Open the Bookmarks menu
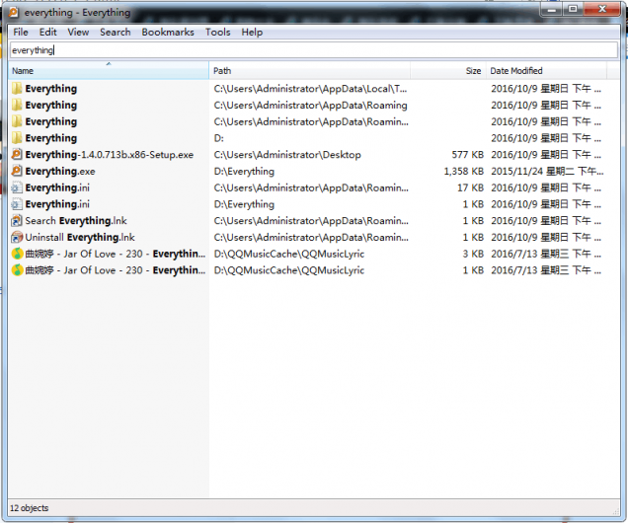The width and height of the screenshot is (628, 523). 168,32
